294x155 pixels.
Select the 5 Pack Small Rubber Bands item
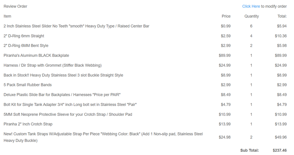pyautogui.click(x=28, y=85)
